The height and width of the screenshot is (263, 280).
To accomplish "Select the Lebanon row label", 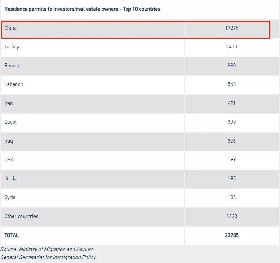I will pos(14,84).
